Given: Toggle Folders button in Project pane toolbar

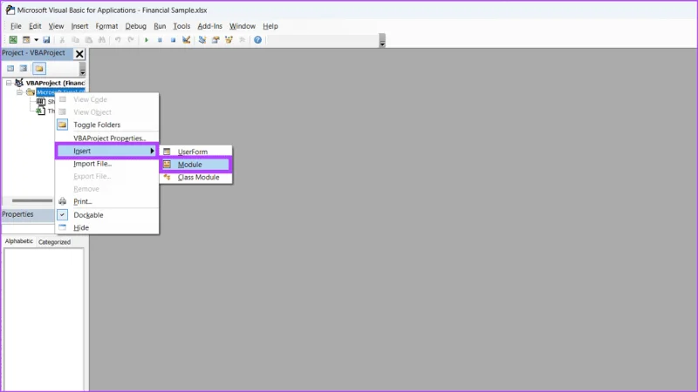Looking at the screenshot, I should [39, 69].
